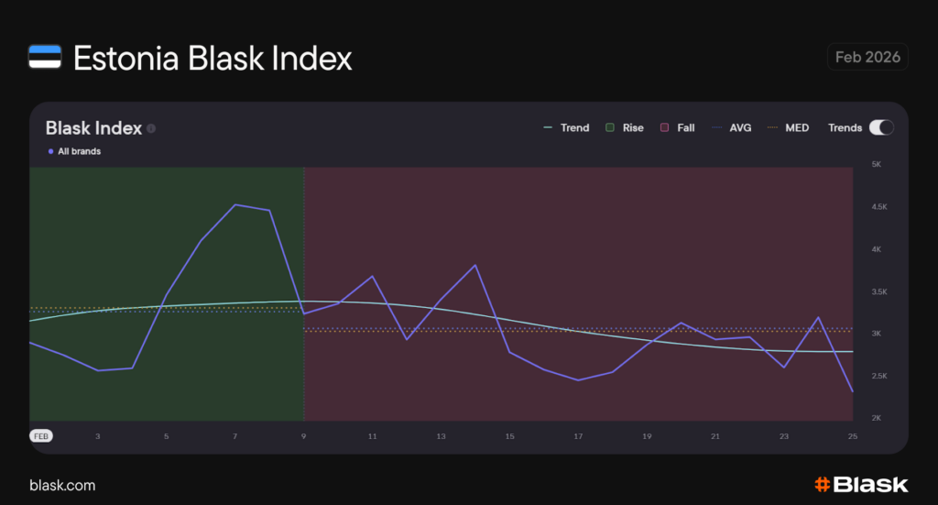Viewport: 938px width, 505px height.
Task: Click the green Rise legend square
Action: pyautogui.click(x=609, y=127)
